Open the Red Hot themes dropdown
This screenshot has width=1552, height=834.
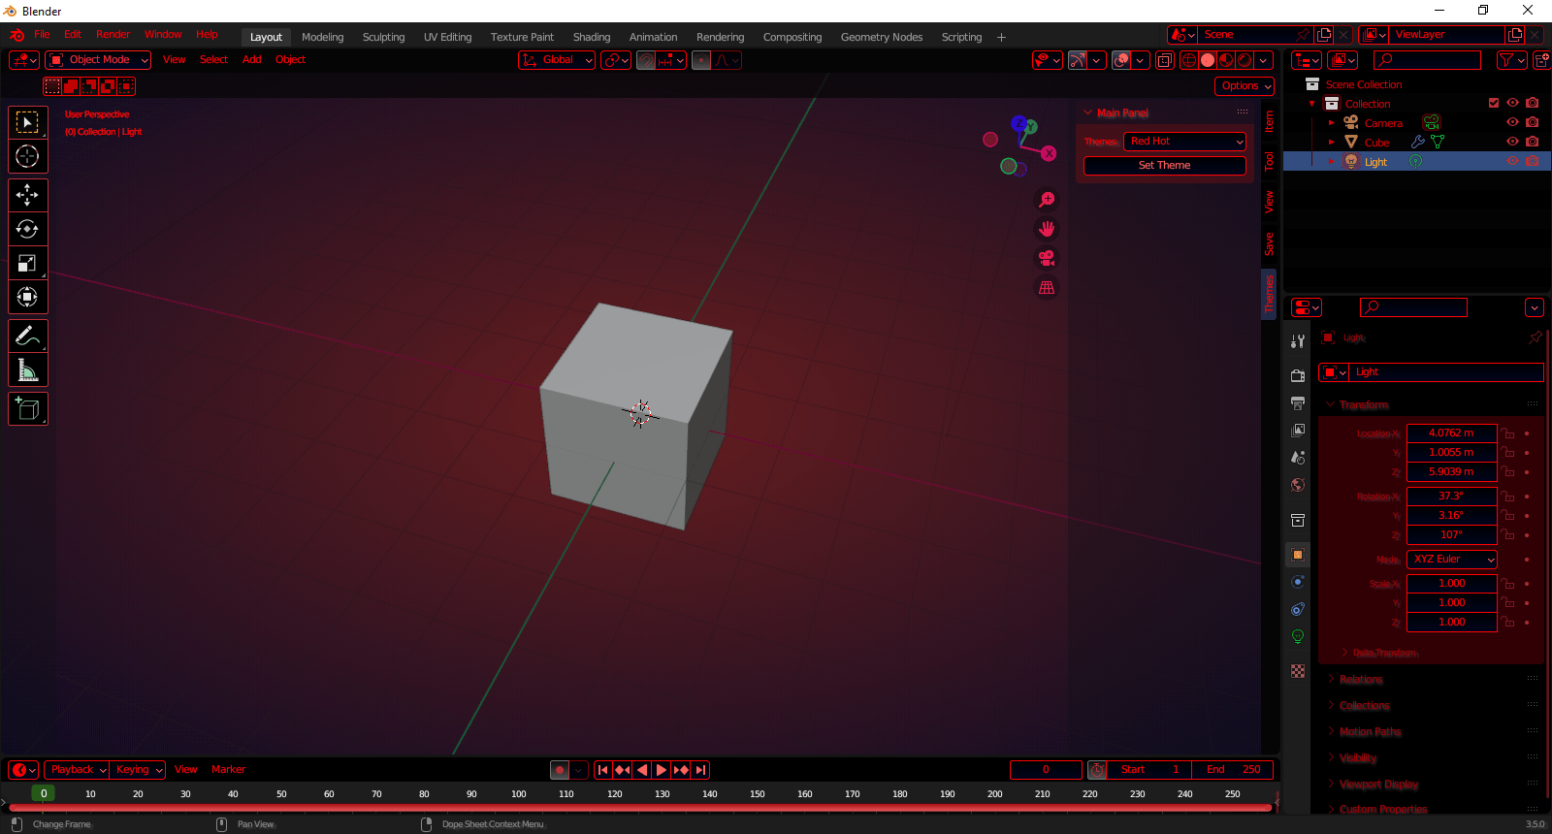point(1184,142)
